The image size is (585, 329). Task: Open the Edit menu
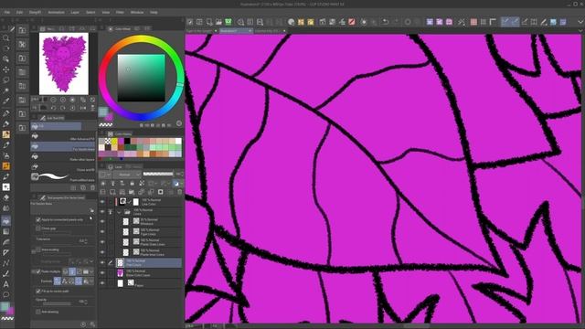[x=19, y=12]
